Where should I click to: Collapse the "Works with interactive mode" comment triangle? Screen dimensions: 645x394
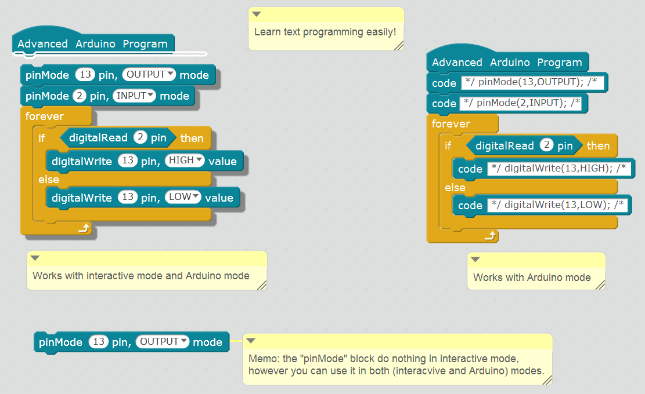tap(35, 258)
